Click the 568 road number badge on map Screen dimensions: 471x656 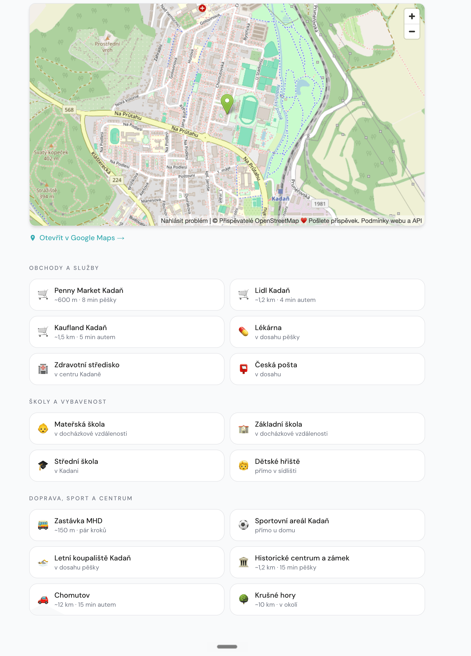tap(69, 110)
